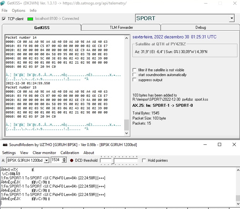Open the SPORT satellite dropdown

(x=232, y=18)
